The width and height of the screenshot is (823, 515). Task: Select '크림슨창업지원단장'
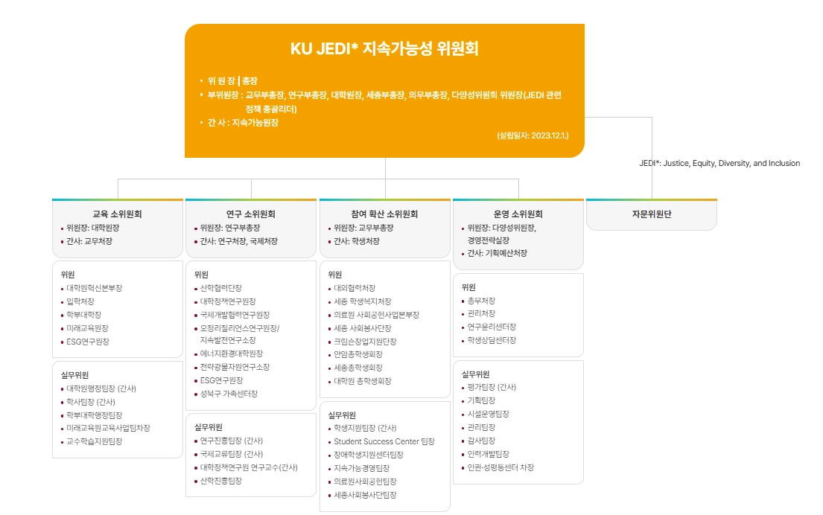[365, 342]
